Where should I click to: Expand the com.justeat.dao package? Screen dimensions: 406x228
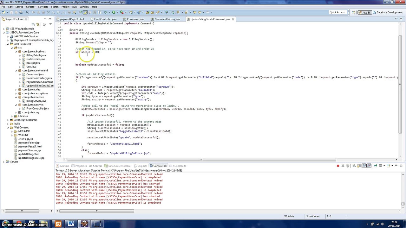(16, 89)
